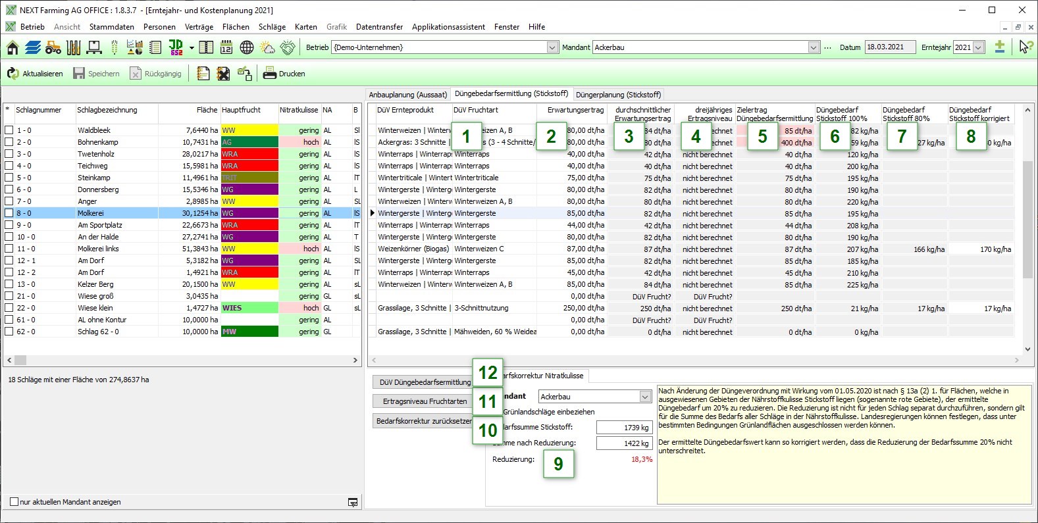Switch to Düngerplanung (Stickstoff) tab
This screenshot has width=1038, height=523.
point(618,95)
